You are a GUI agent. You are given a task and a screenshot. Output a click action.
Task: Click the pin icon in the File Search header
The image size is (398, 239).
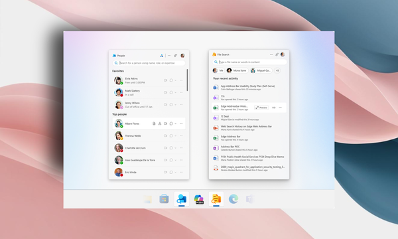click(277, 54)
